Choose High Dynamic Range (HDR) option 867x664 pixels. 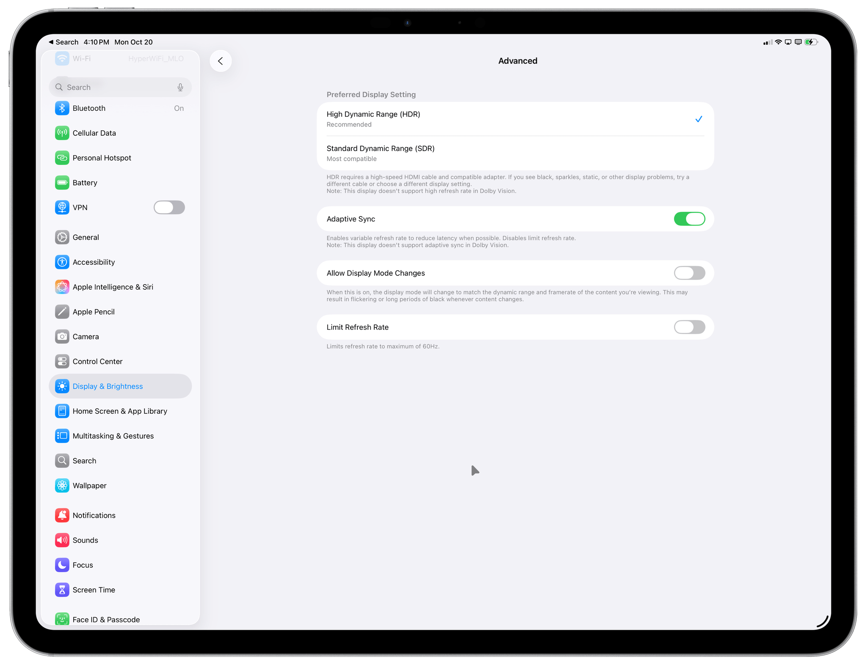515,119
